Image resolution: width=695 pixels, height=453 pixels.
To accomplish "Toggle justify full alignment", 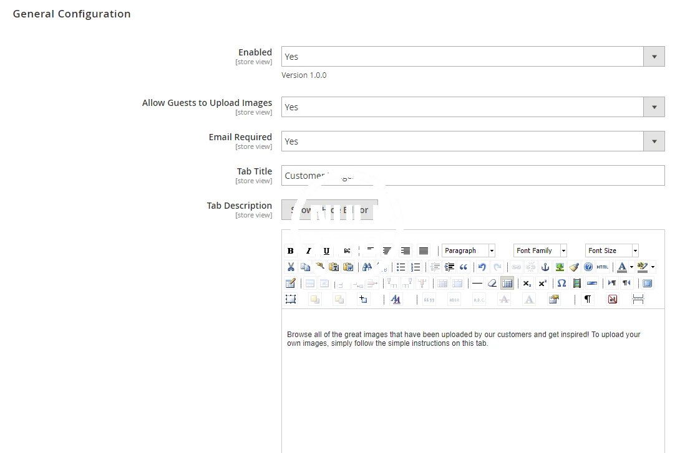I will (424, 251).
